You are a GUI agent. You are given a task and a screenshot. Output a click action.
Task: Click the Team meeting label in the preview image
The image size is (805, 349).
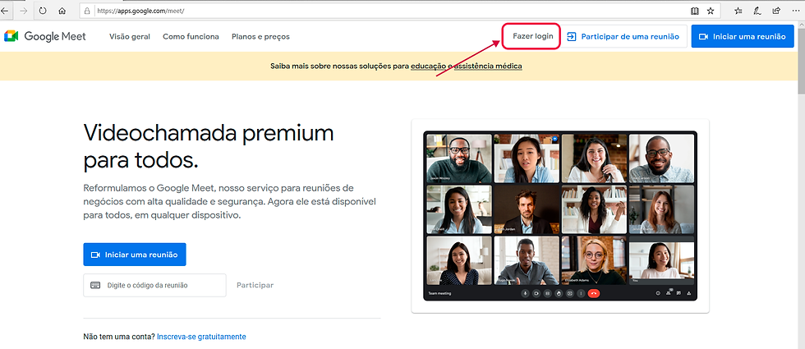(x=439, y=294)
